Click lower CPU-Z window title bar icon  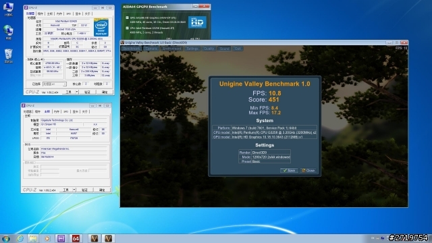[24, 105]
